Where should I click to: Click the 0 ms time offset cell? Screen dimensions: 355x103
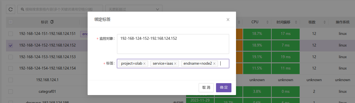point(285,92)
